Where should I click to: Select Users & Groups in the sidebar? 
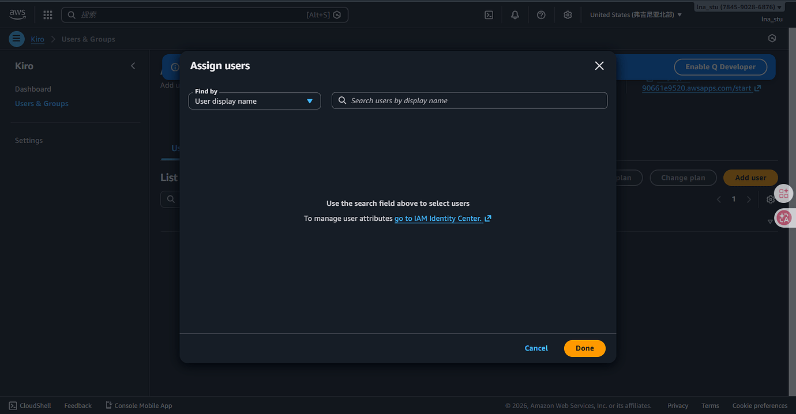(42, 104)
